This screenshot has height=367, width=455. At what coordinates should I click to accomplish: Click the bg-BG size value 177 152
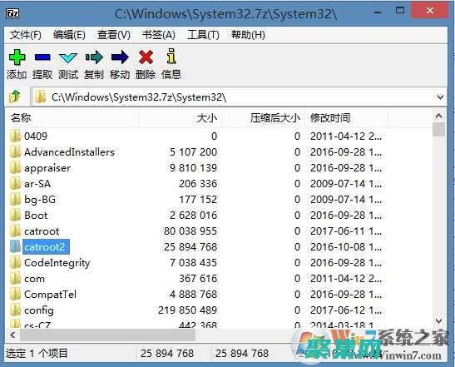tap(198, 200)
